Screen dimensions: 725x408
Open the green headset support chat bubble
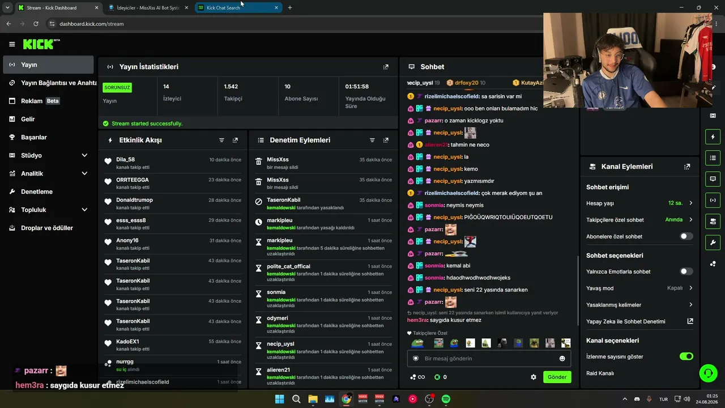(x=708, y=373)
